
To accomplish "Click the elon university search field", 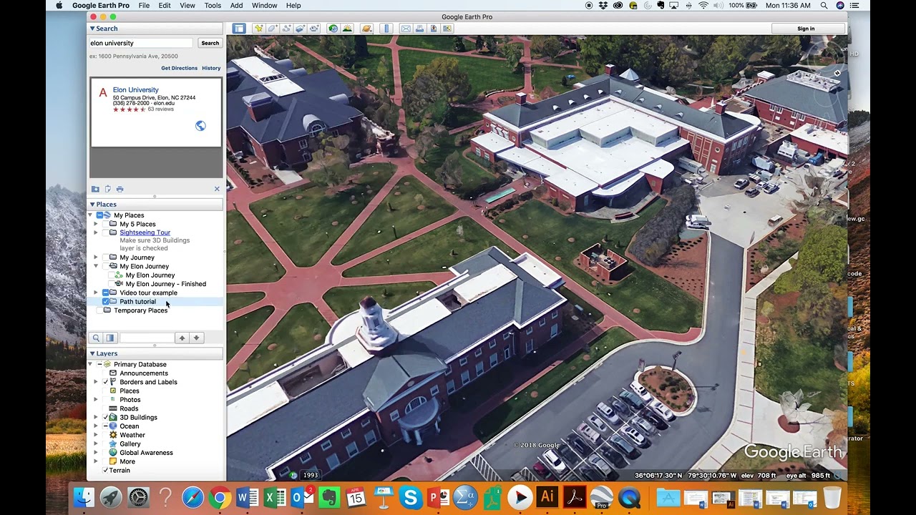I will click(141, 43).
